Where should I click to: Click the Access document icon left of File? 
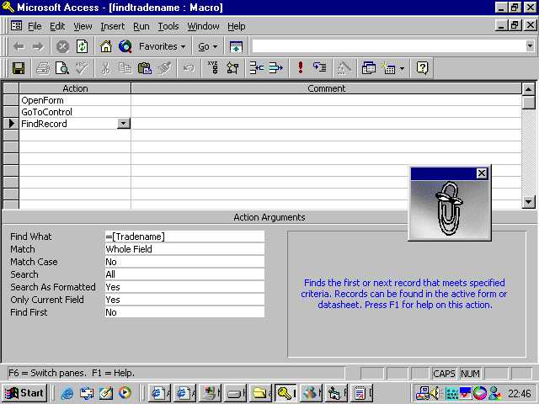pos(16,26)
